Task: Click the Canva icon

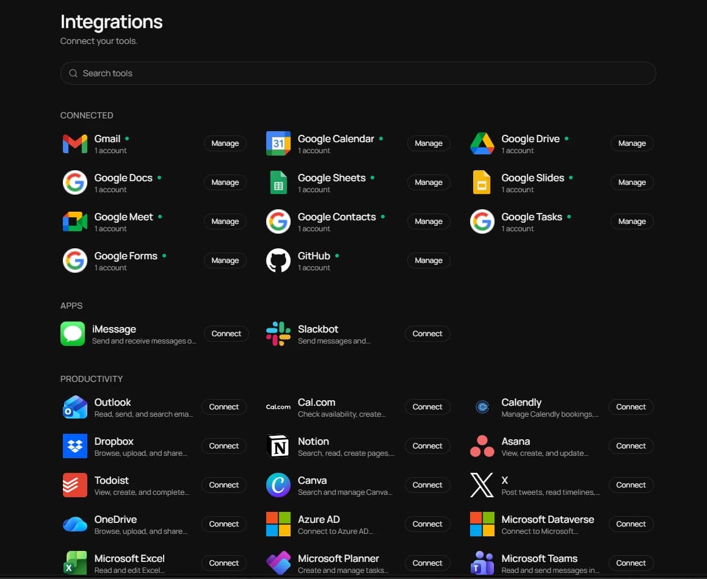Action: [278, 485]
